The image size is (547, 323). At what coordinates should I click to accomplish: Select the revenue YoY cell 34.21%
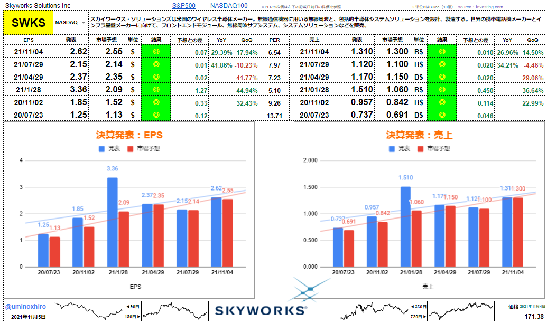coord(507,65)
